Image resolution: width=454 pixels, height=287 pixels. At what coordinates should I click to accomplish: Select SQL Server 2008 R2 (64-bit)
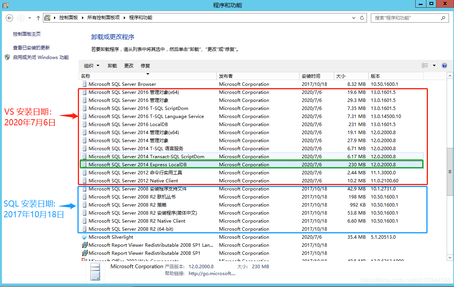click(251, 229)
